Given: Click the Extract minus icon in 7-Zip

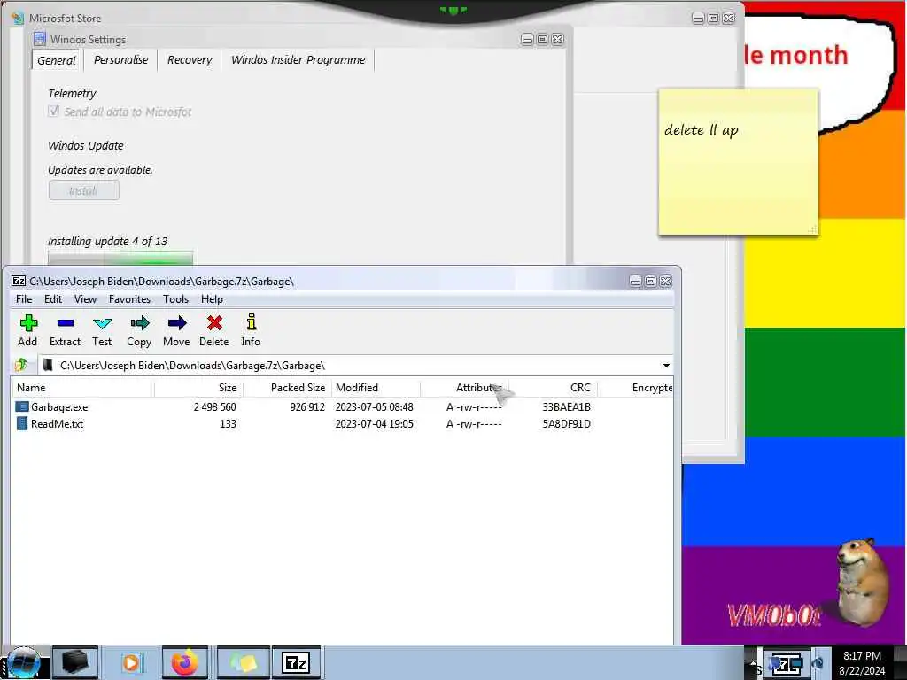Looking at the screenshot, I should coord(66,322).
